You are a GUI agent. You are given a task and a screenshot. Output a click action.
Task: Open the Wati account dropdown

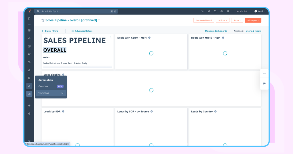click(x=260, y=11)
